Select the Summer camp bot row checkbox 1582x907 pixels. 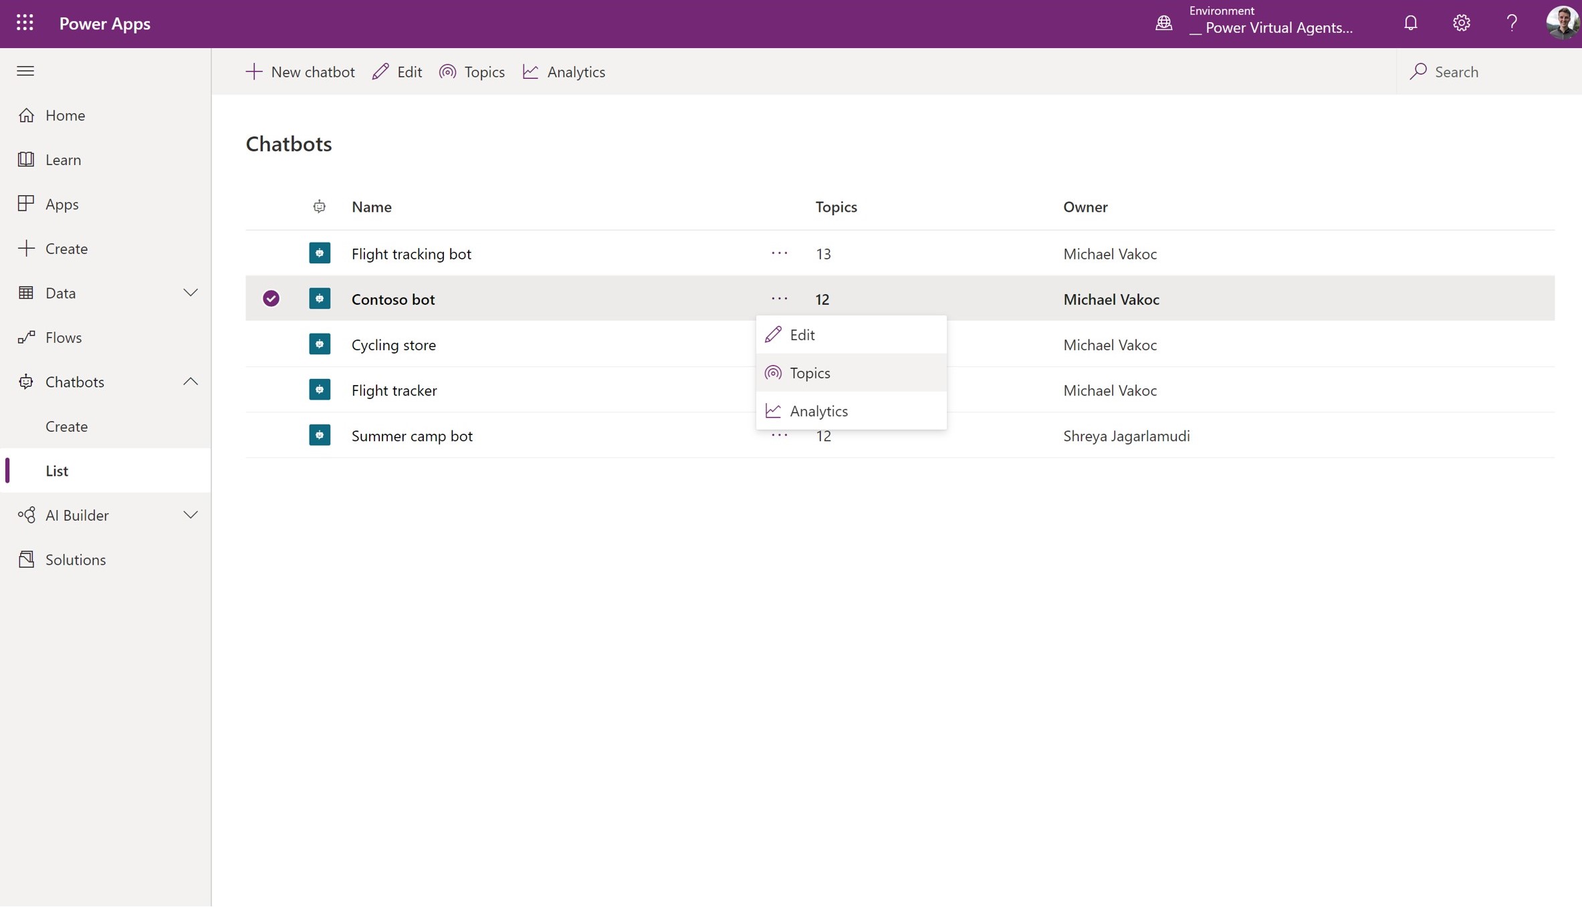click(x=271, y=435)
